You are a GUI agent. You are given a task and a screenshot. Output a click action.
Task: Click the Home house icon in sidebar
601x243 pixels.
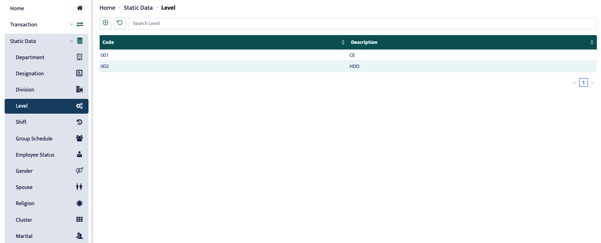click(80, 8)
